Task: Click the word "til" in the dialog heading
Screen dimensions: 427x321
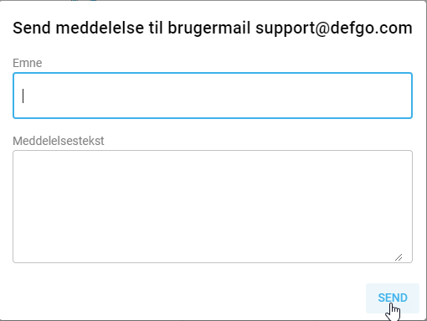Action: [156, 28]
